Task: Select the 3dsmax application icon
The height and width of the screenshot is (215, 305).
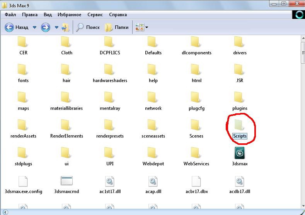Action: (240, 157)
